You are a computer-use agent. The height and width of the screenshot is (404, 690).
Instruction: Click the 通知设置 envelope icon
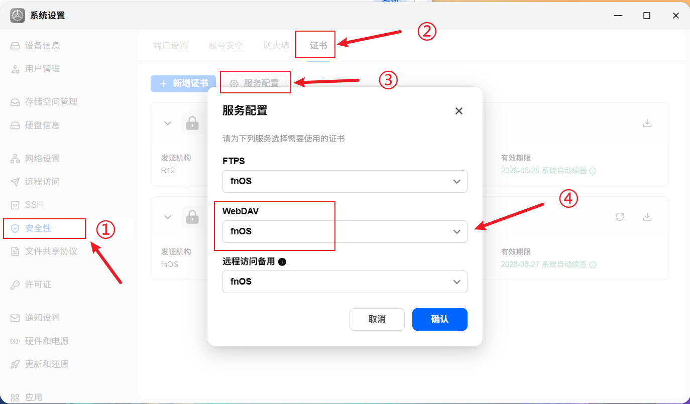coord(15,318)
